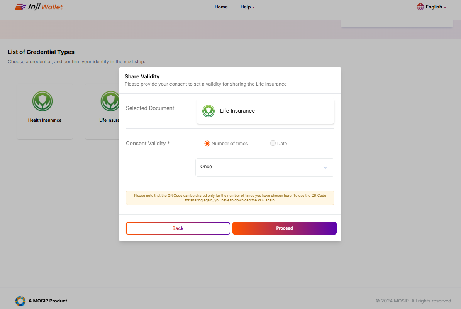Image resolution: width=461 pixels, height=309 pixels.
Task: Click the chevron arrow in the Once dropdown
Action: [x=325, y=167]
